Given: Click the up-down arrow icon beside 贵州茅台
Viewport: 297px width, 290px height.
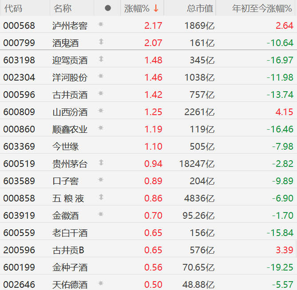Looking at the screenshot, I should (101, 162).
